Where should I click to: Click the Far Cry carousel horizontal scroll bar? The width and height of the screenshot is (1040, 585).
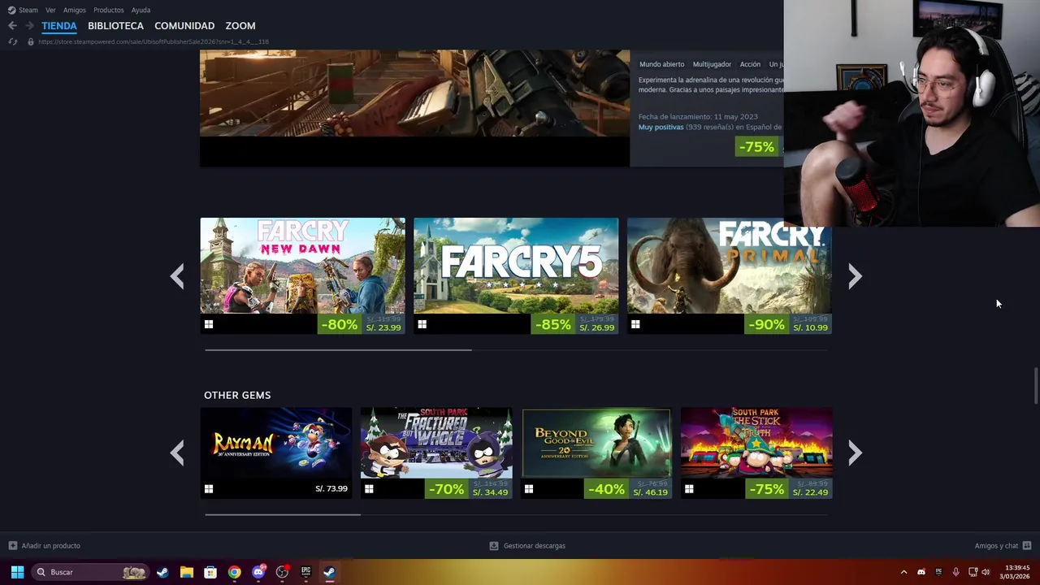coord(338,350)
